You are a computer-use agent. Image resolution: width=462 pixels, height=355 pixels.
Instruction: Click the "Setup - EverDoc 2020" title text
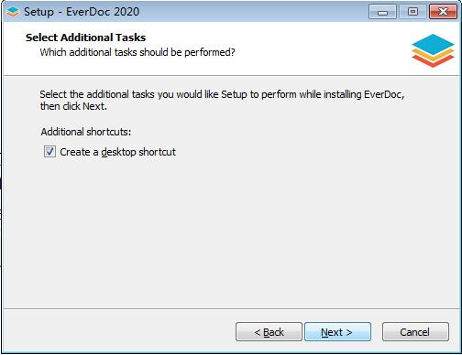click(x=82, y=12)
